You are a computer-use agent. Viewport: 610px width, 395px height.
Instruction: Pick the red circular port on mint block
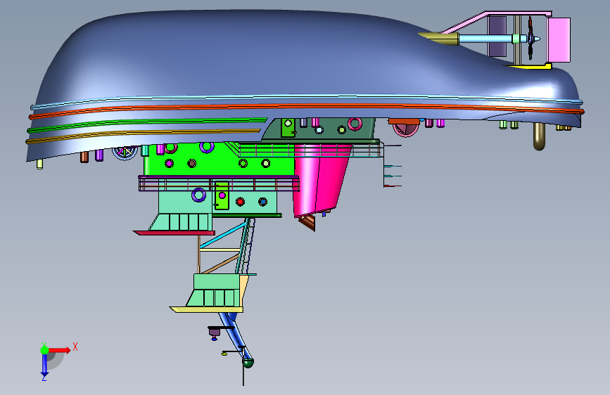pos(241,202)
